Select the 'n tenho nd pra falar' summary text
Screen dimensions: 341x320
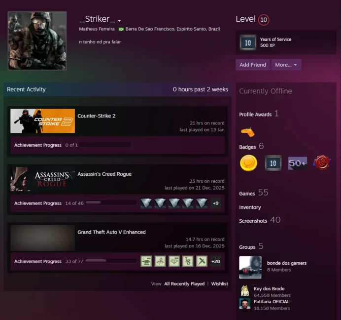(x=100, y=42)
